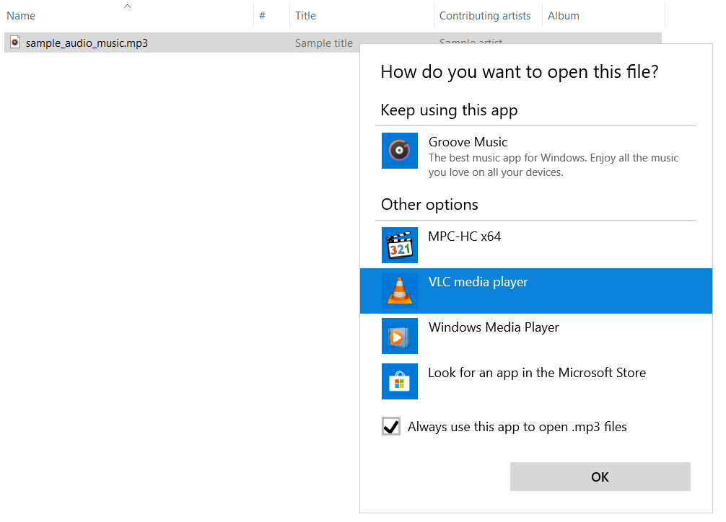
Task: Click the 'Sample title' cell
Action: [323, 43]
